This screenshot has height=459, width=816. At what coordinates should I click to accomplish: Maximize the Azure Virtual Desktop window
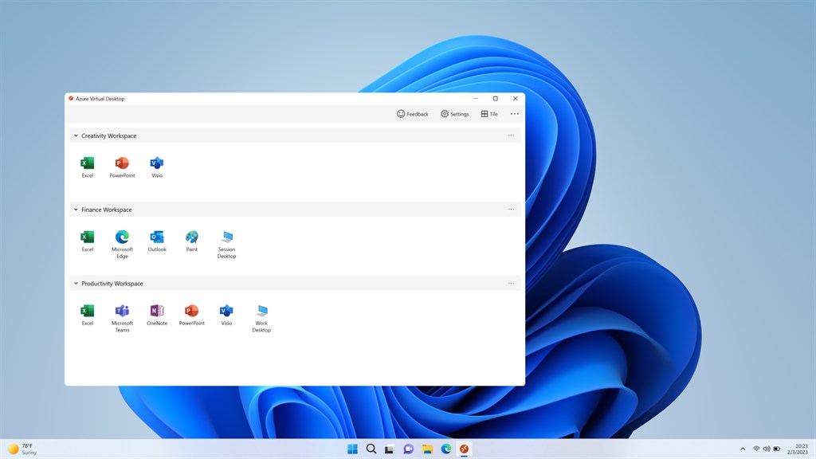pyautogui.click(x=496, y=98)
